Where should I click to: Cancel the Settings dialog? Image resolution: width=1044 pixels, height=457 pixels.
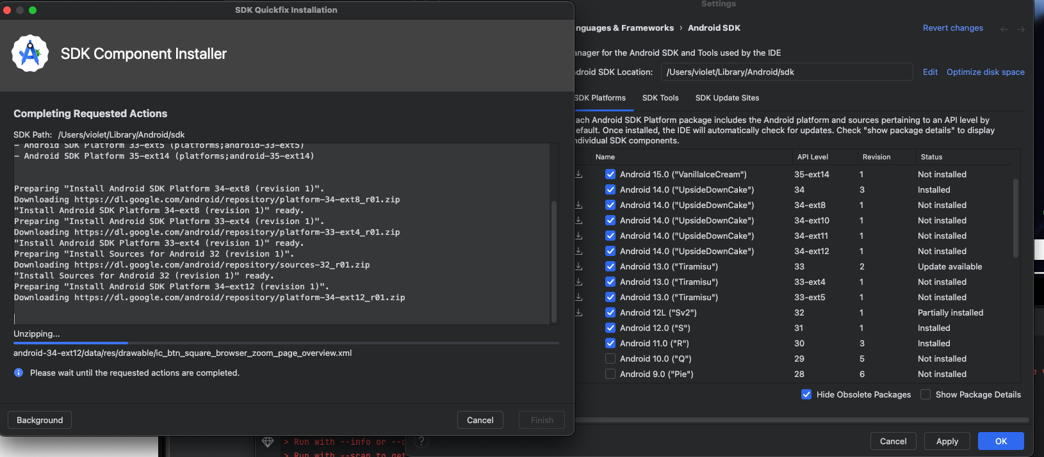pos(893,441)
